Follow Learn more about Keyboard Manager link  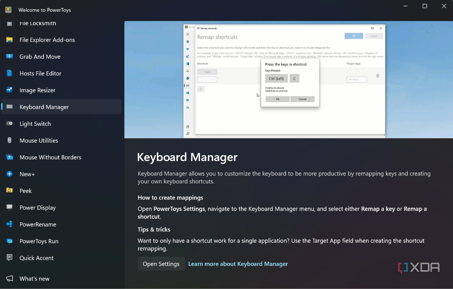click(x=238, y=264)
